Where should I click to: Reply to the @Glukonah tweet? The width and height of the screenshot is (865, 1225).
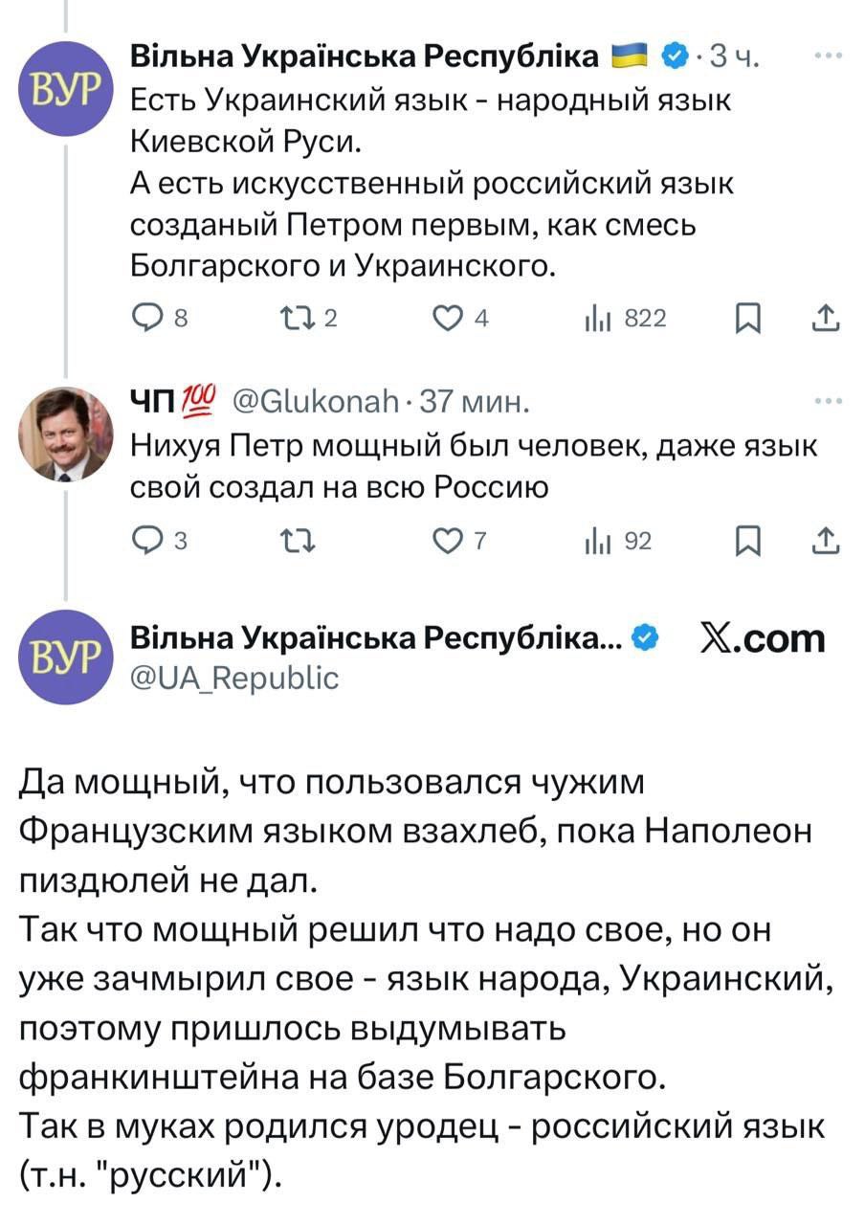[x=146, y=542]
